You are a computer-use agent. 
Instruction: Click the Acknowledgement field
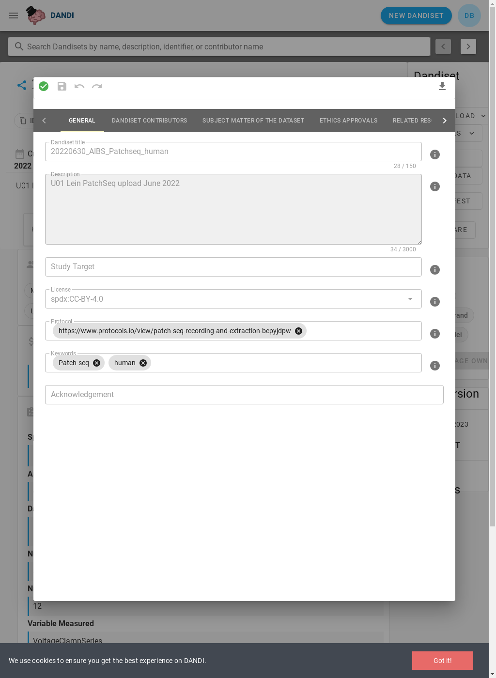pyautogui.click(x=244, y=395)
